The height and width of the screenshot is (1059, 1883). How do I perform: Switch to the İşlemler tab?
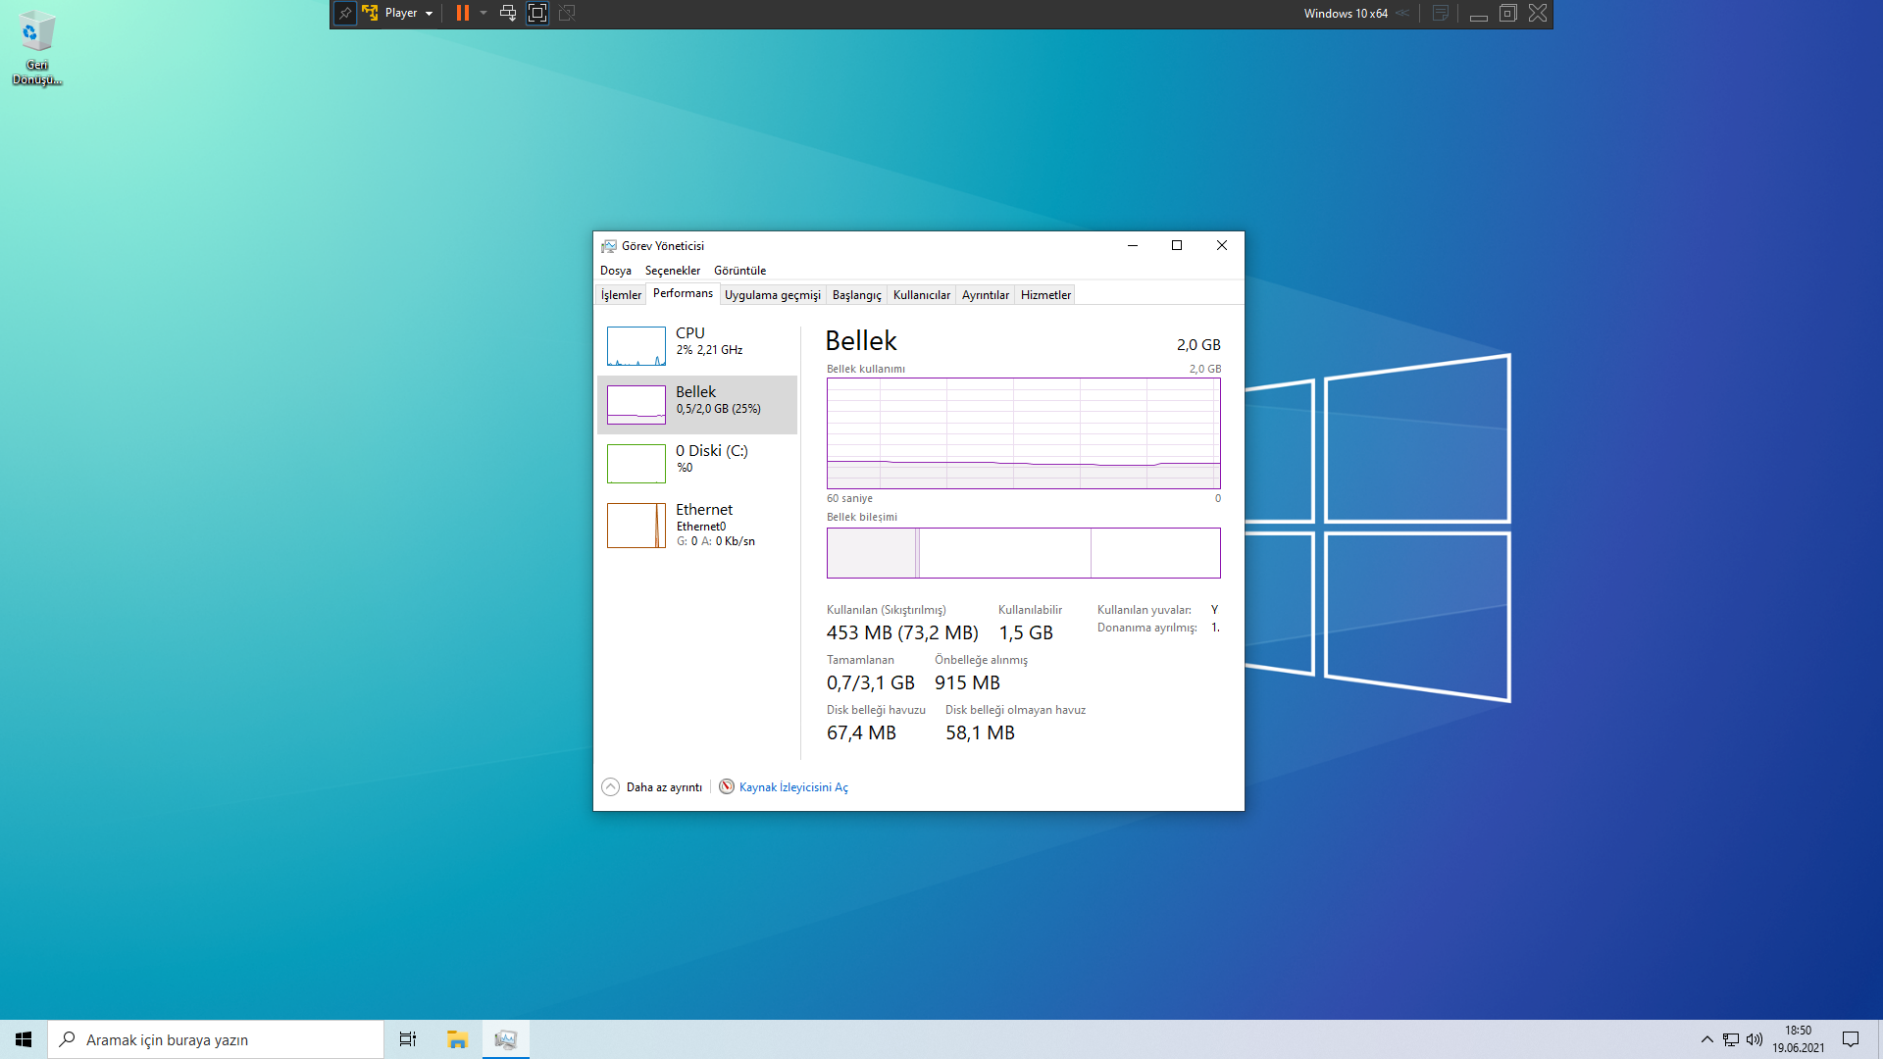tap(621, 295)
